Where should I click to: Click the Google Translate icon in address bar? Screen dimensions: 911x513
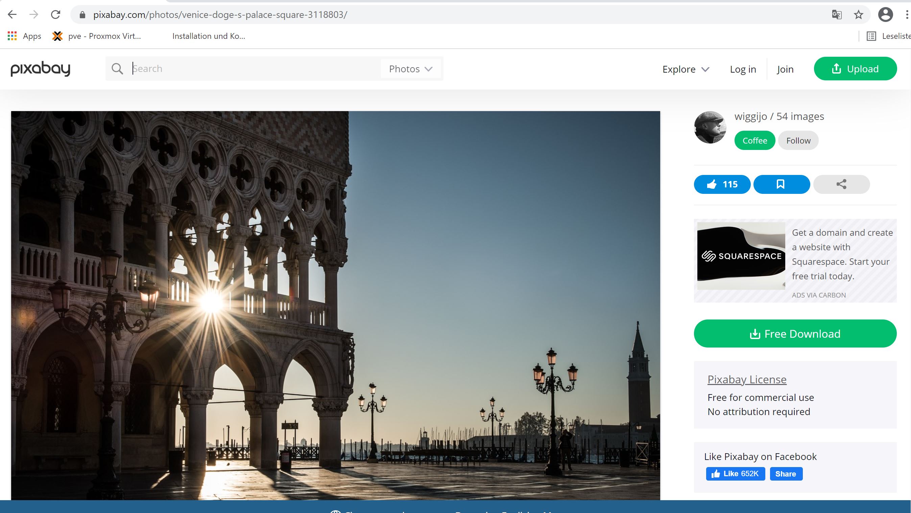click(x=837, y=15)
